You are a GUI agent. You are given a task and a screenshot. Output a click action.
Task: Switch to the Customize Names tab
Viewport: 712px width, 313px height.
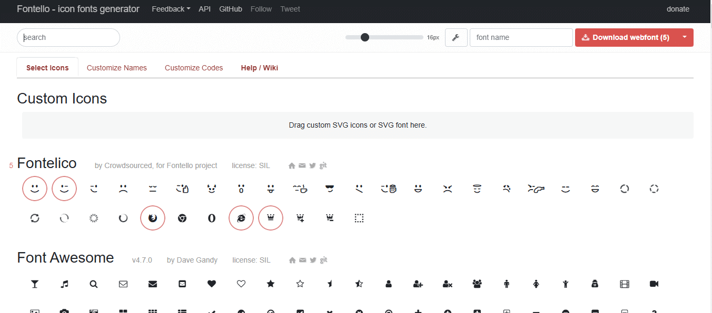tap(116, 68)
